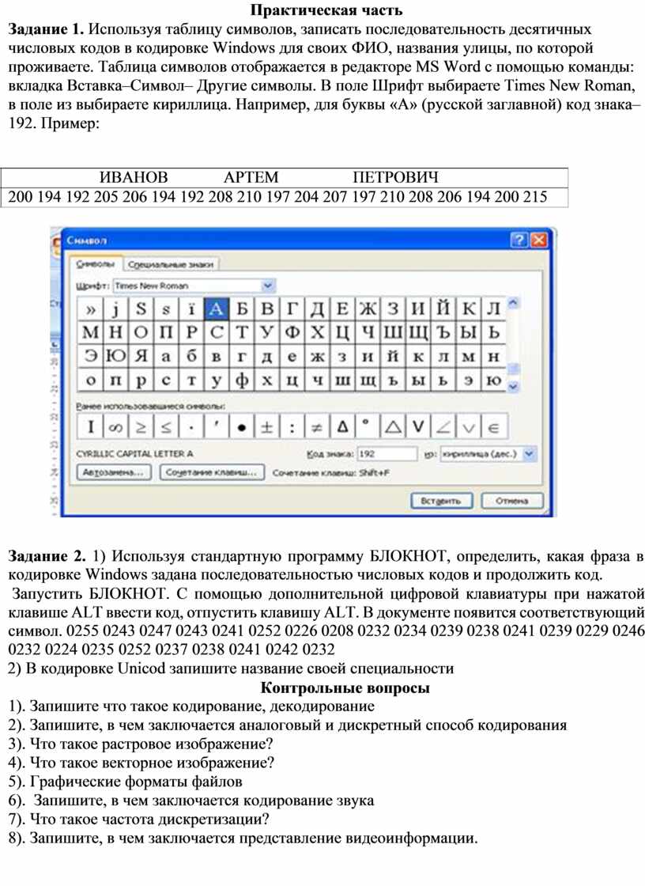Click the Автозамена button

click(x=114, y=472)
